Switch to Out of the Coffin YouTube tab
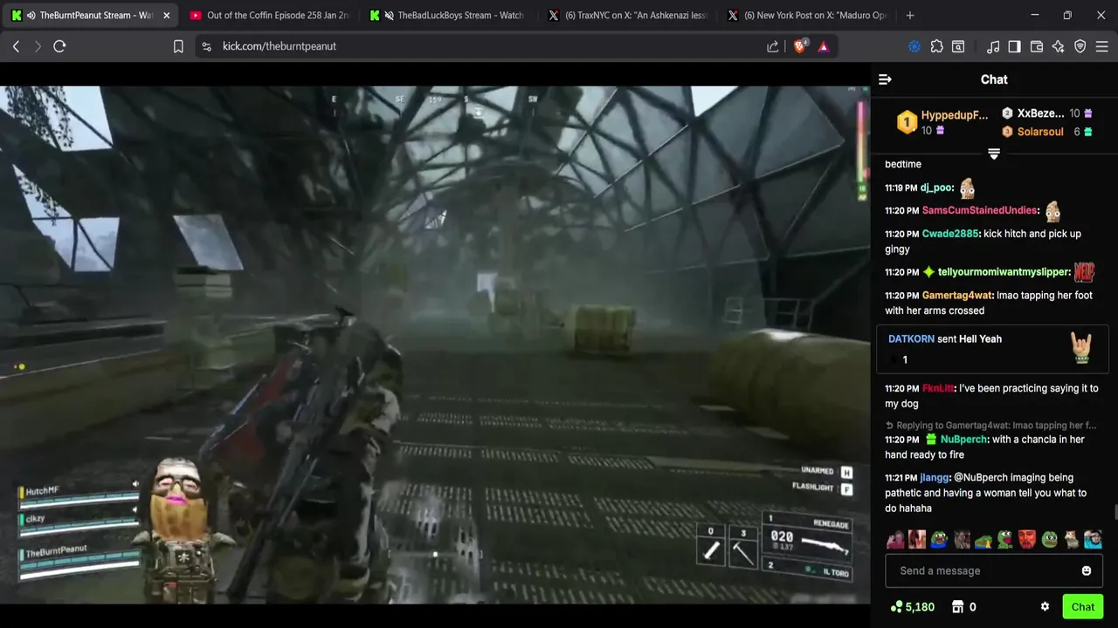The height and width of the screenshot is (628, 1118). pyautogui.click(x=268, y=15)
